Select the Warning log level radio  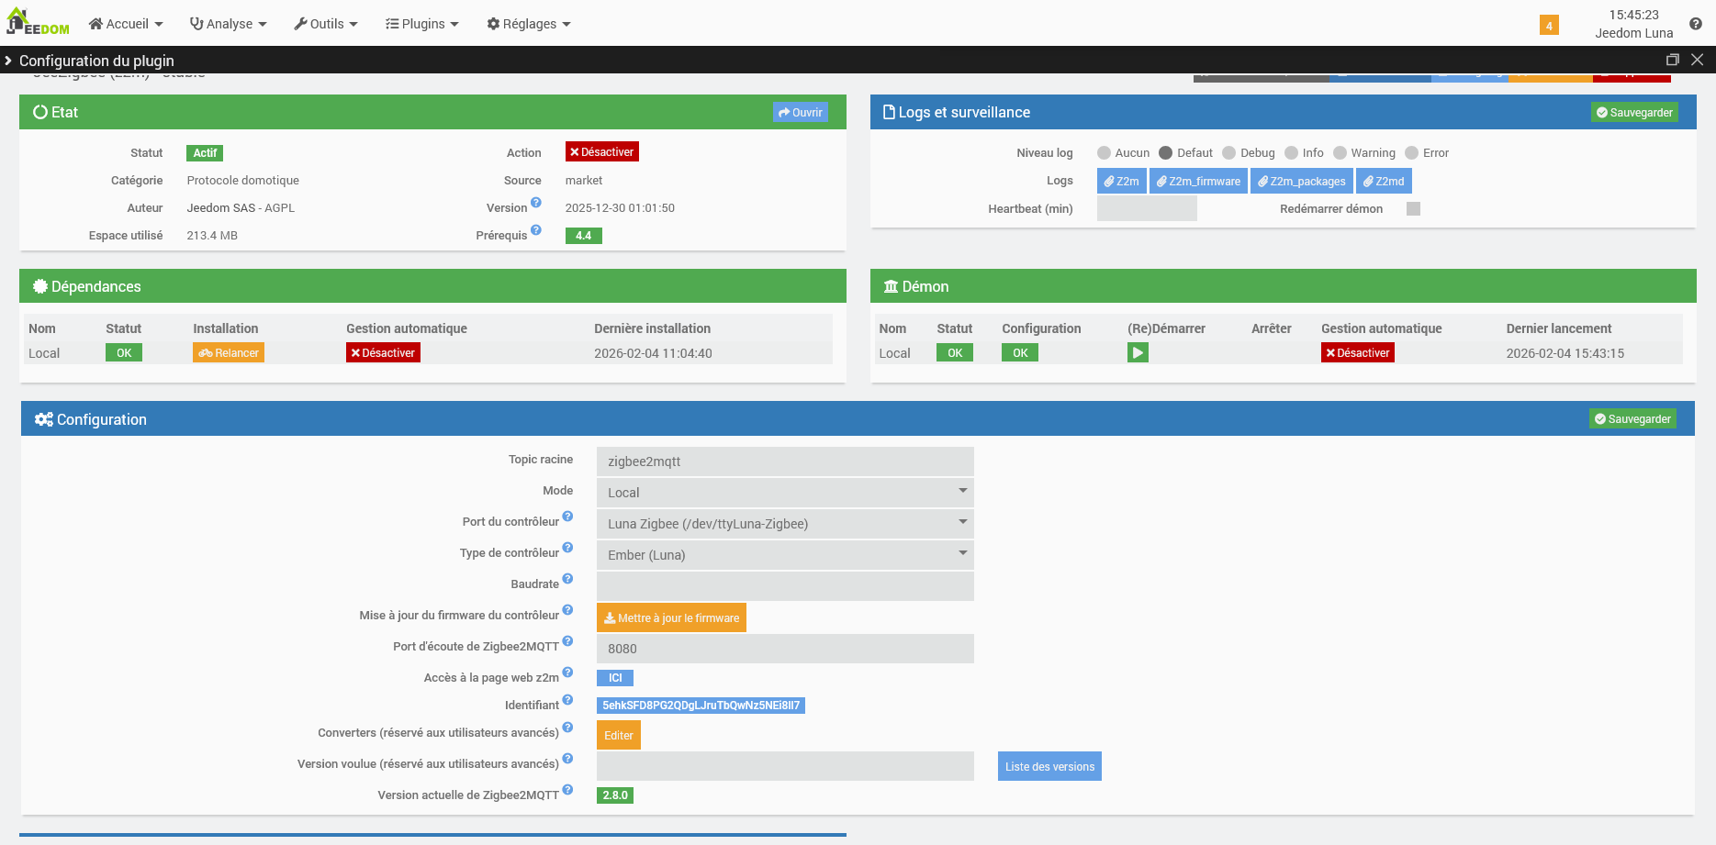point(1340,153)
